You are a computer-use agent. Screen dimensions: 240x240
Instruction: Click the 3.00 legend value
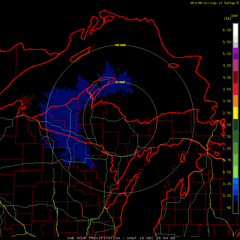[227, 101]
